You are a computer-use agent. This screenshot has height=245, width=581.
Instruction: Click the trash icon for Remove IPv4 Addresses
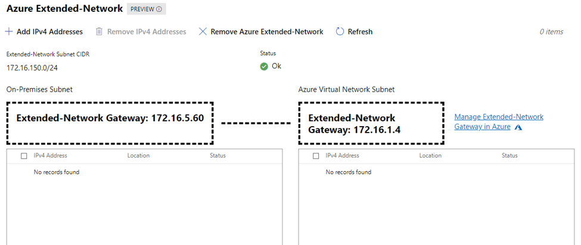99,32
